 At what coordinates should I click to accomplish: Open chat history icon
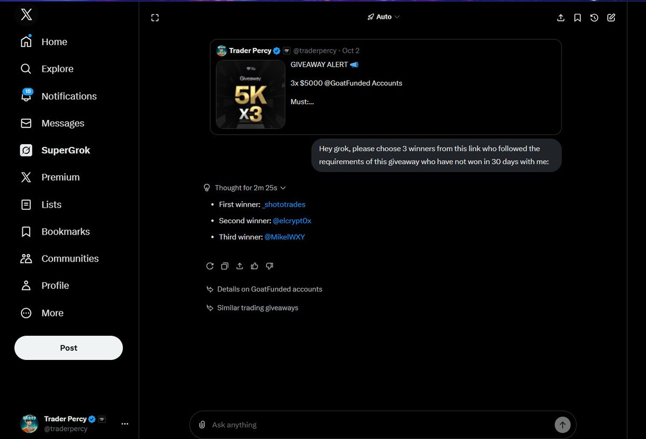[x=594, y=18]
